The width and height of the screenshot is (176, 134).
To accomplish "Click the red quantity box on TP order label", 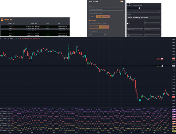I will 162,59.
